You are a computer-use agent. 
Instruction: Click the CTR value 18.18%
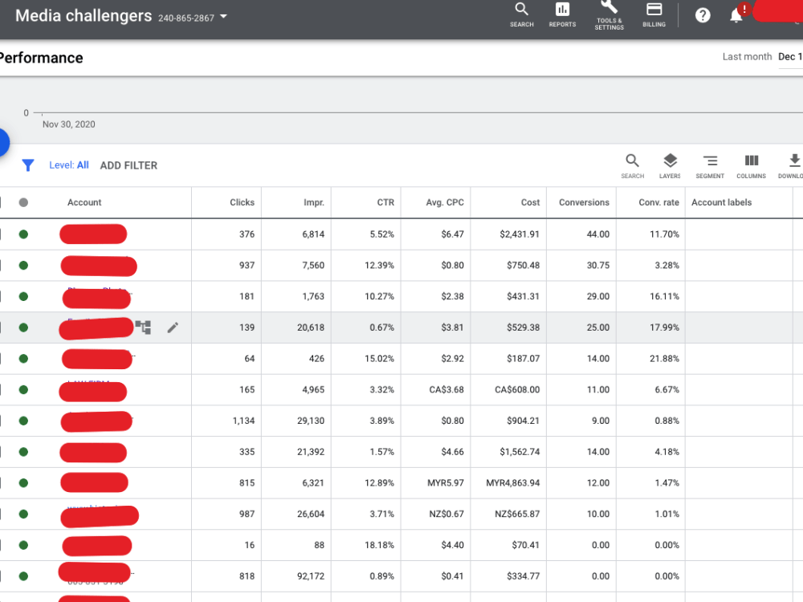click(x=379, y=545)
